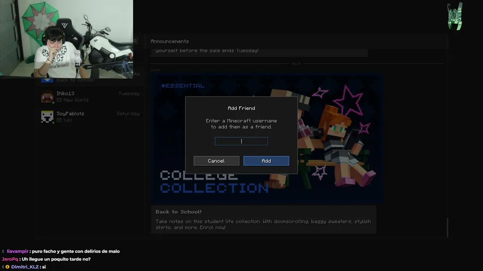Click the streamer webcam overlay
This screenshot has width=483, height=271.
pos(66,39)
